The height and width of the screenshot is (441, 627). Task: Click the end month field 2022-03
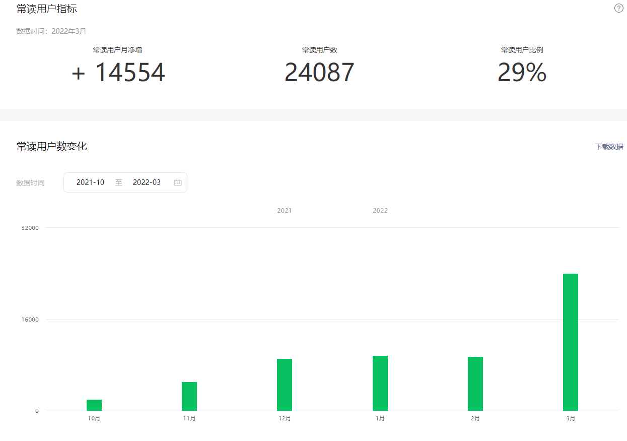pos(147,182)
